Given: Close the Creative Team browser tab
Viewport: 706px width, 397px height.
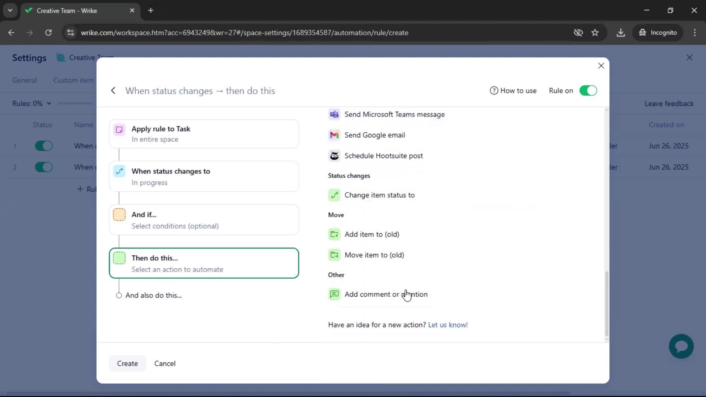Looking at the screenshot, I should (132, 11).
